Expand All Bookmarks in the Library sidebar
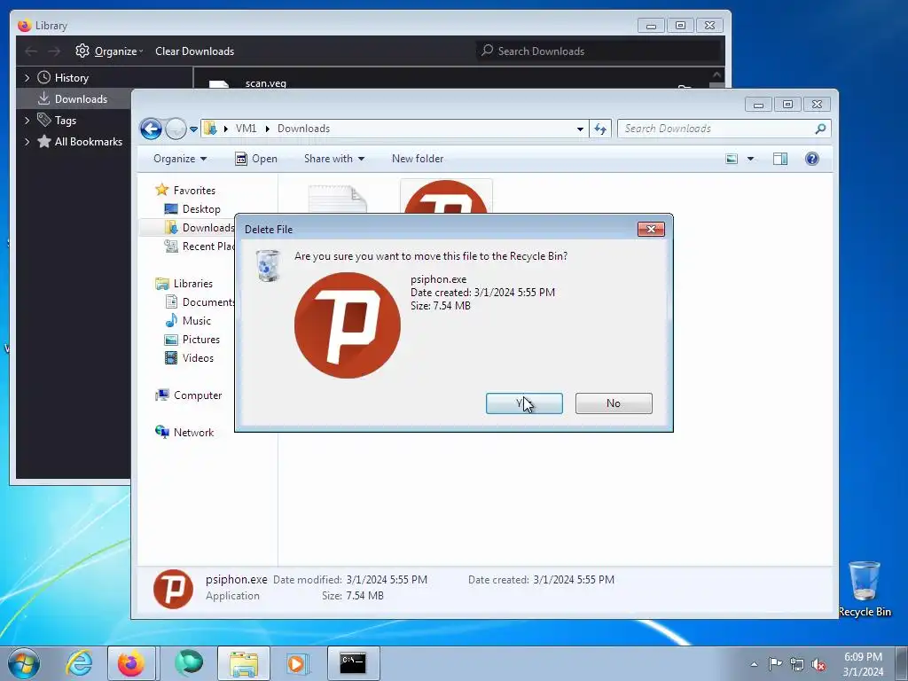908x681 pixels. 27,142
